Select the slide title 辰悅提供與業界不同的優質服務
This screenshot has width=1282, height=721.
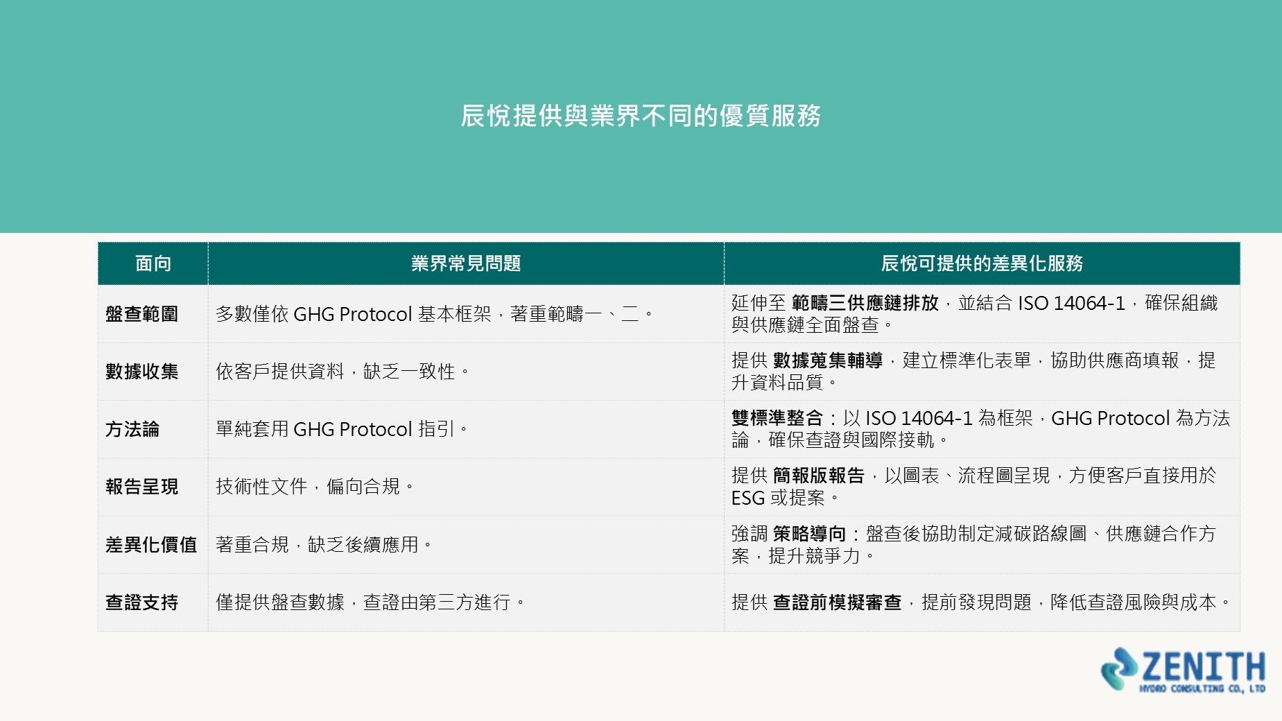[641, 116]
